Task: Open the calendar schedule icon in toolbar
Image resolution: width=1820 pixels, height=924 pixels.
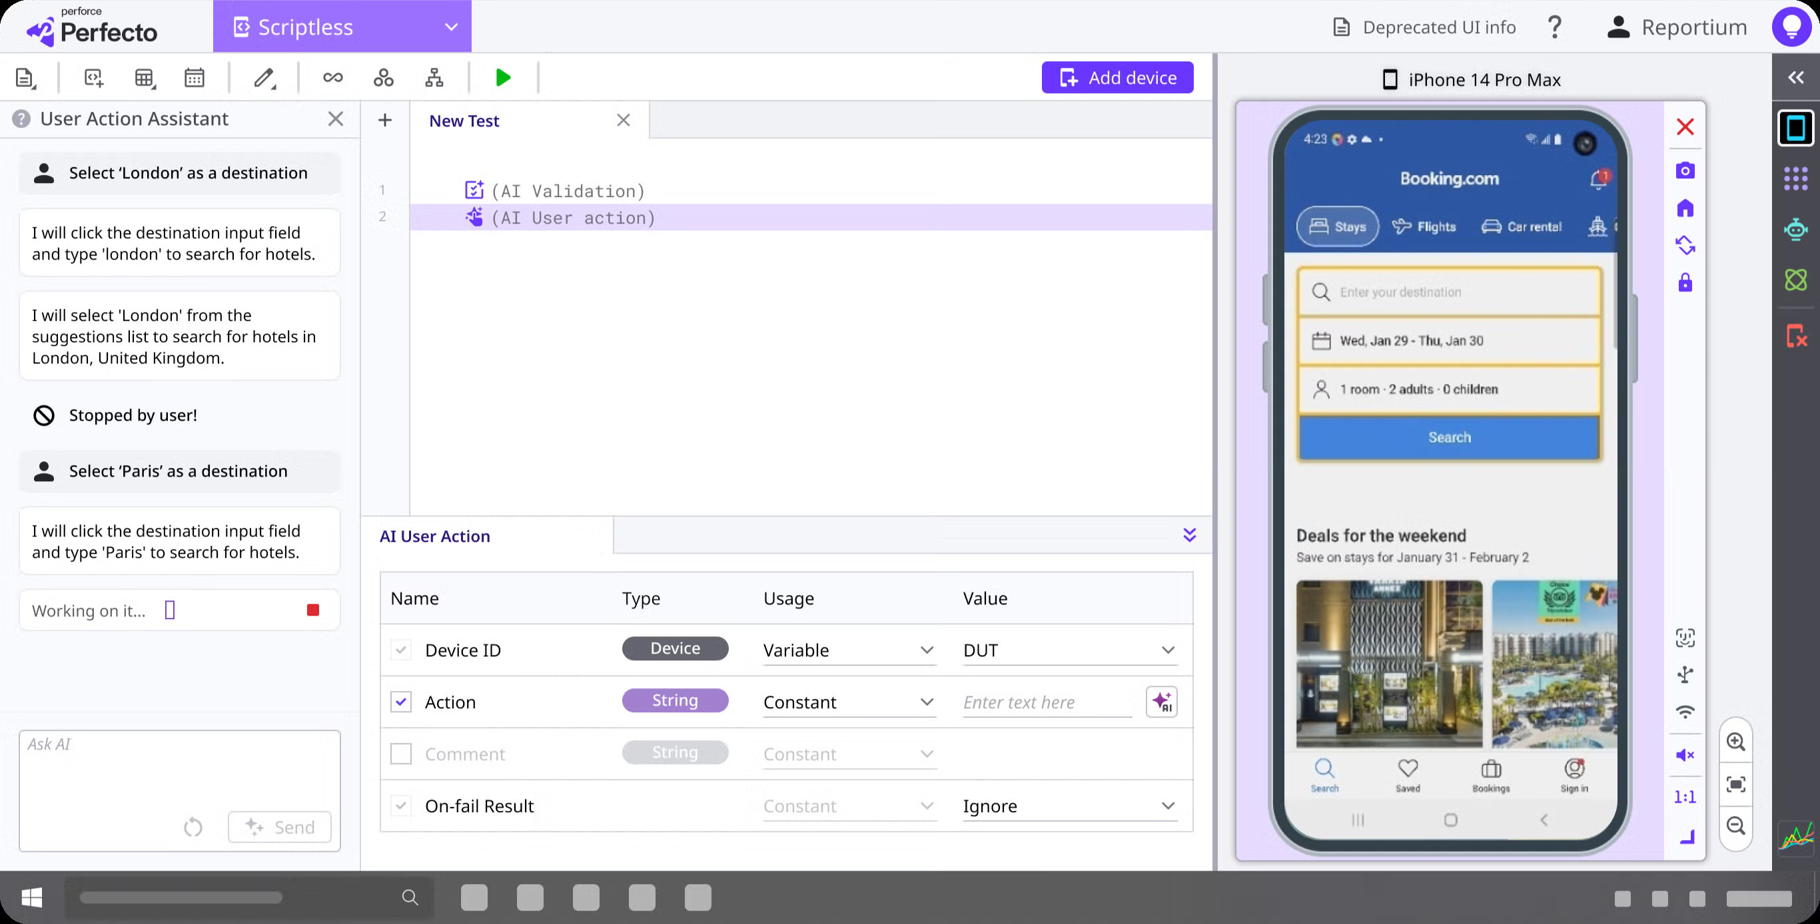Action: [195, 78]
